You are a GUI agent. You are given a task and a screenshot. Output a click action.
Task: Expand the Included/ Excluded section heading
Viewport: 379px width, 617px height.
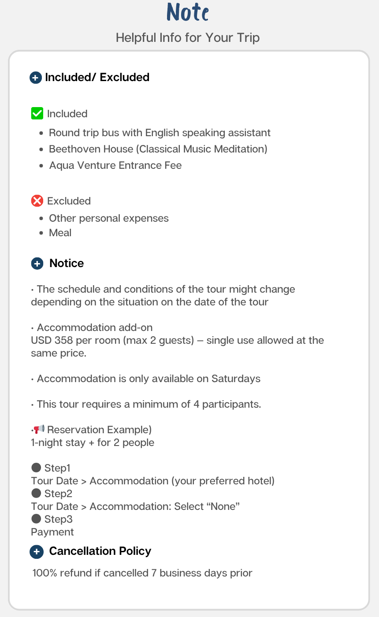click(97, 78)
